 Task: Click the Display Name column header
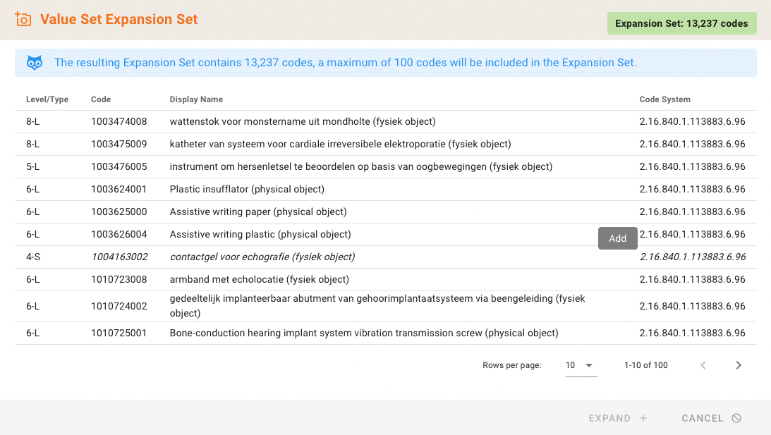[196, 99]
